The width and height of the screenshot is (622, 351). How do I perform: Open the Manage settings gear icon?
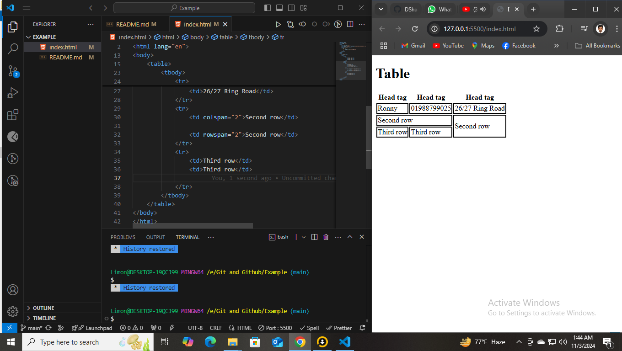[x=13, y=312]
